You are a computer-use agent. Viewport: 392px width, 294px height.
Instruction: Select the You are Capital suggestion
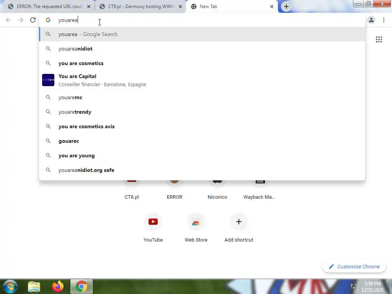(202, 80)
